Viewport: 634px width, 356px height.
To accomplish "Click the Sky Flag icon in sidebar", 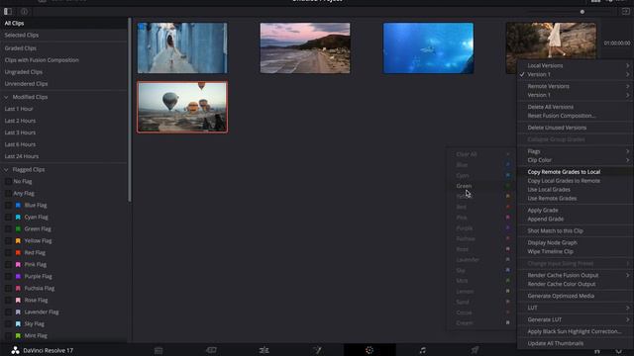I will click(x=18, y=323).
